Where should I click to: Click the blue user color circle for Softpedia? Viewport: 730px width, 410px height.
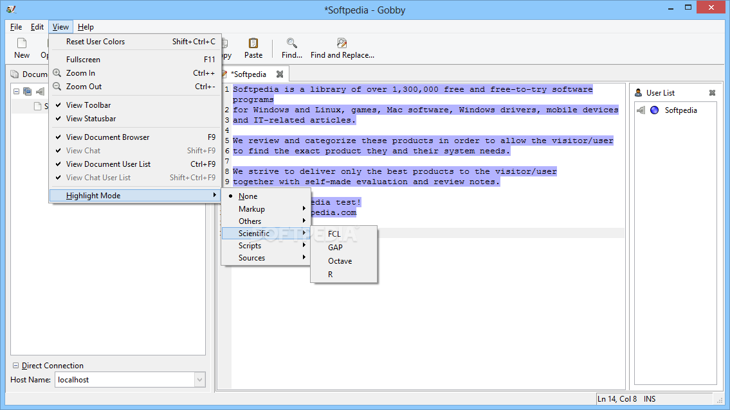(655, 110)
